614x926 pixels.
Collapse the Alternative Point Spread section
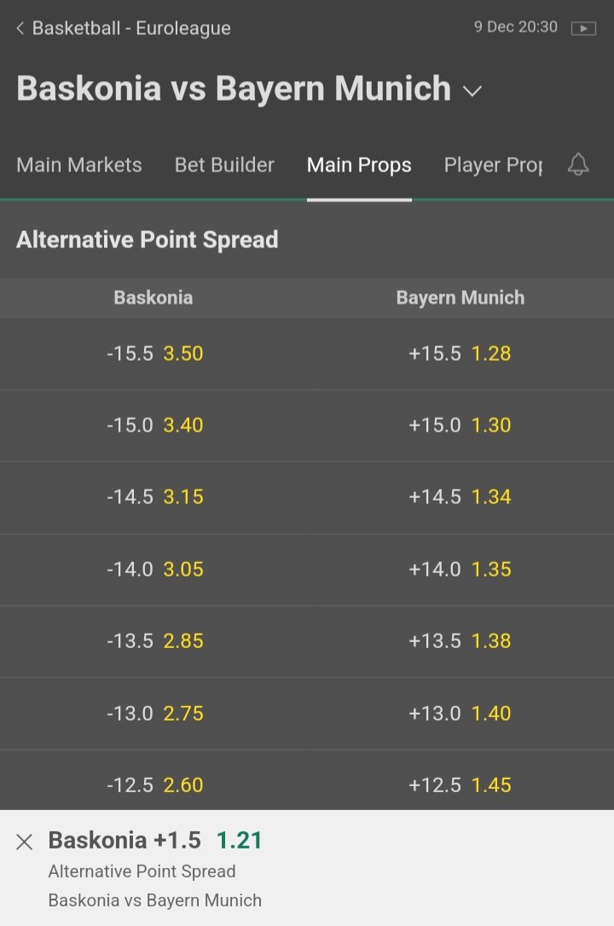[x=148, y=240]
